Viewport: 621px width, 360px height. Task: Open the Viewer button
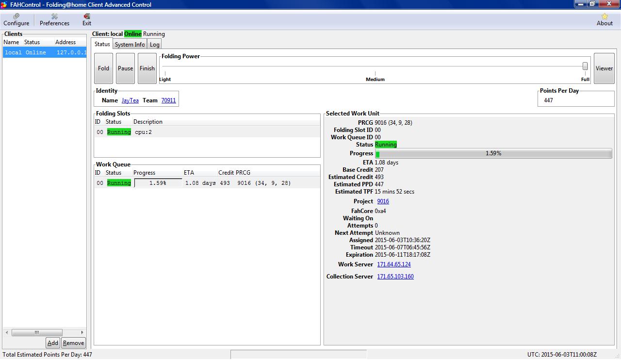coord(604,68)
